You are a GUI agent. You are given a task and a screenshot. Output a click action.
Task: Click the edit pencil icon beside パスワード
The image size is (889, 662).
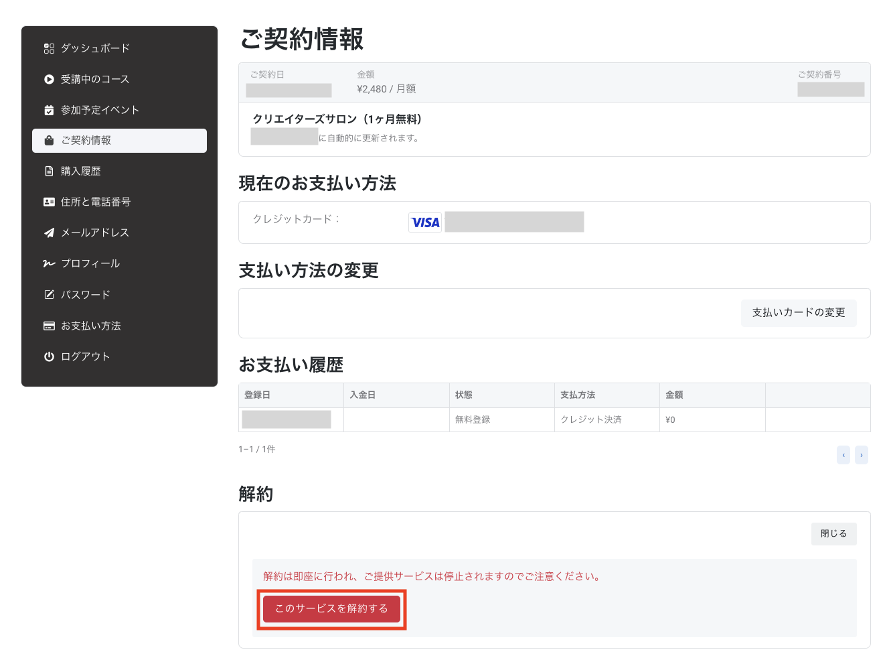[x=49, y=295]
